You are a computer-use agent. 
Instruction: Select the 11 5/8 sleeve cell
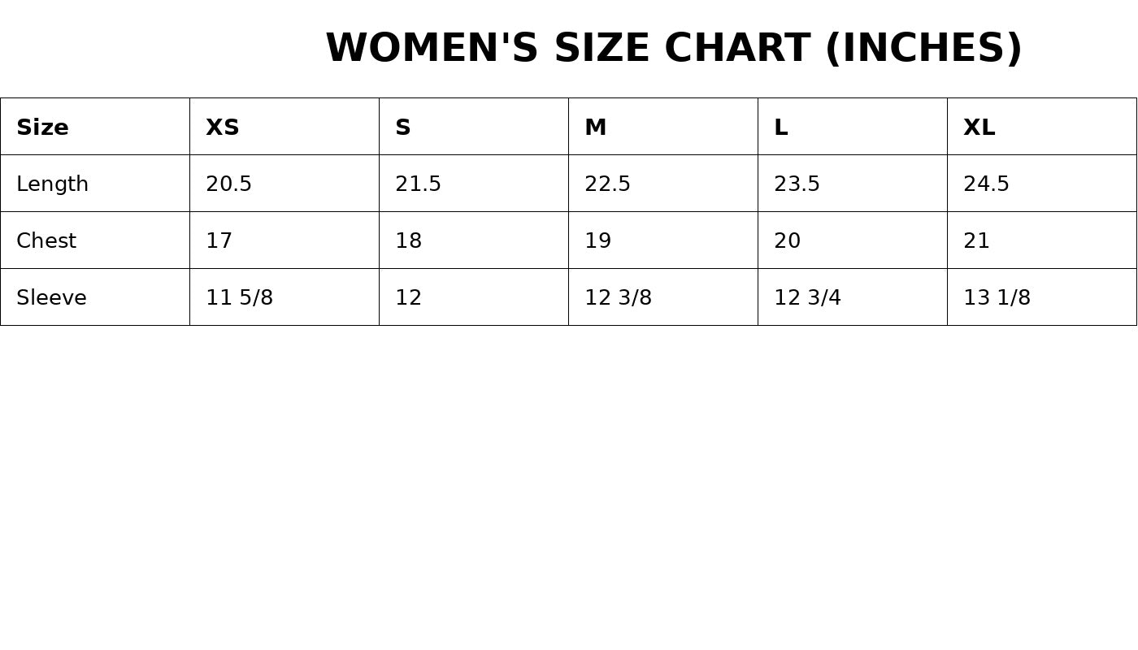coord(240,298)
